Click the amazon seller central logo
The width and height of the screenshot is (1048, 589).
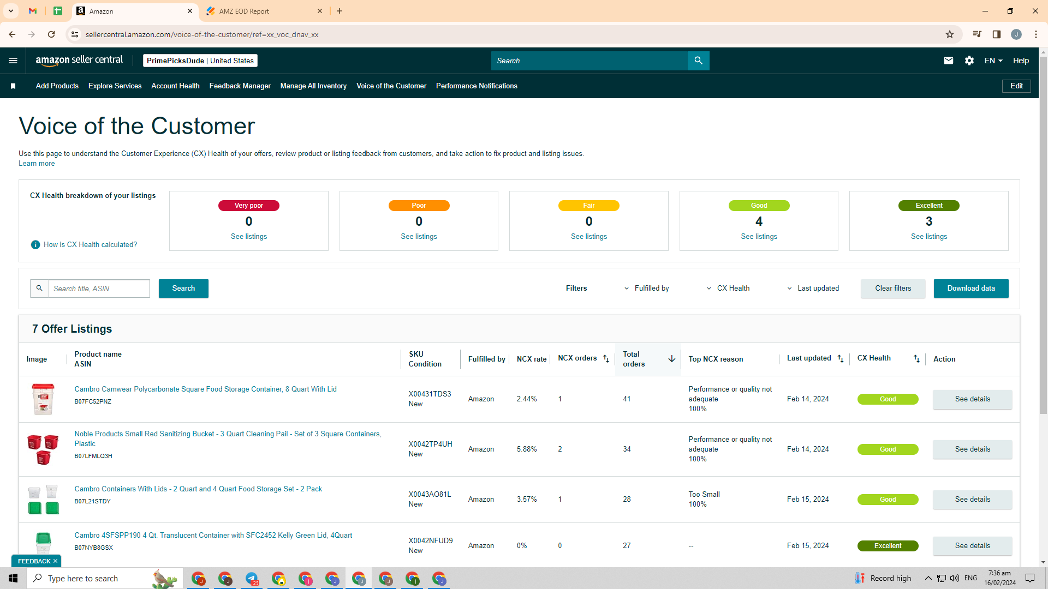coord(79,61)
